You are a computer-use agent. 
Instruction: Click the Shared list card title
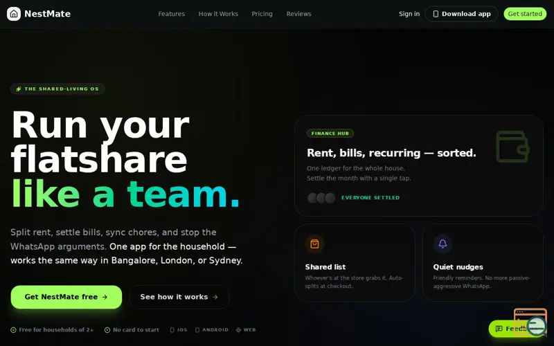pyautogui.click(x=325, y=267)
